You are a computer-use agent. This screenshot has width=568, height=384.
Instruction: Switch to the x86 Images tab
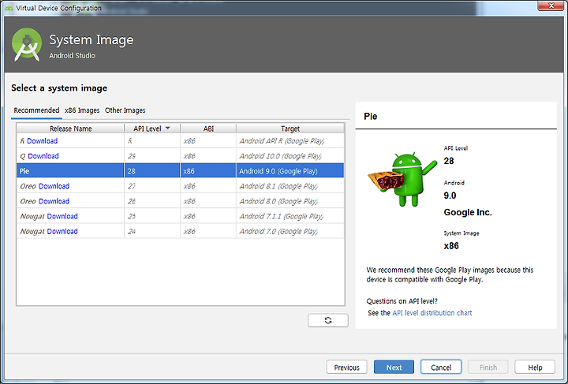pos(82,110)
